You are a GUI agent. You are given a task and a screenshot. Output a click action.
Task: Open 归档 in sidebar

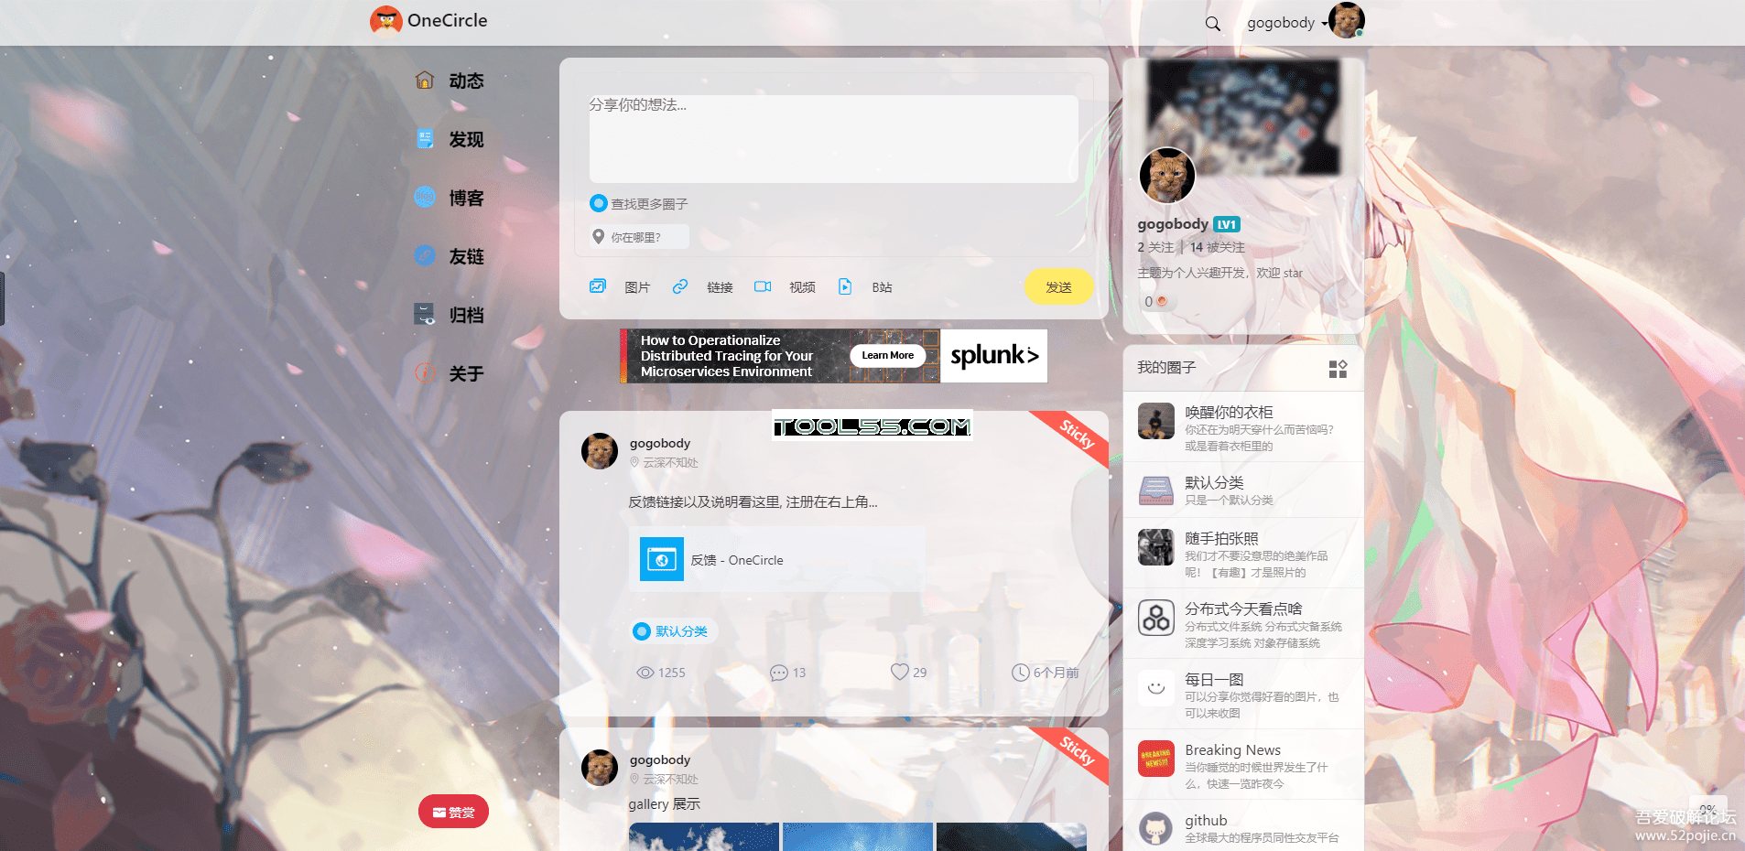click(466, 315)
